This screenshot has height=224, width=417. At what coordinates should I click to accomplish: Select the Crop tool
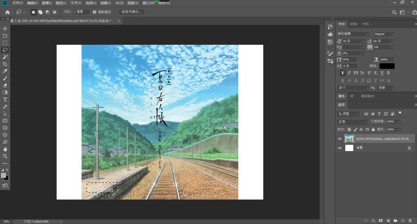pyautogui.click(x=5, y=64)
